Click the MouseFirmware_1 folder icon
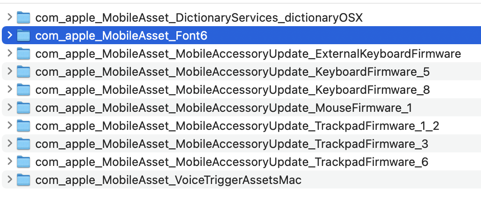This screenshot has width=481, height=202. coord(23,108)
